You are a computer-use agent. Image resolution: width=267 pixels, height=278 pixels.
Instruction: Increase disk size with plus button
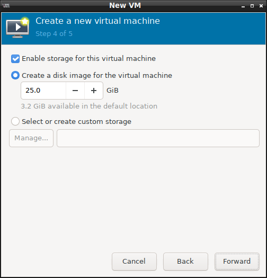94,91
